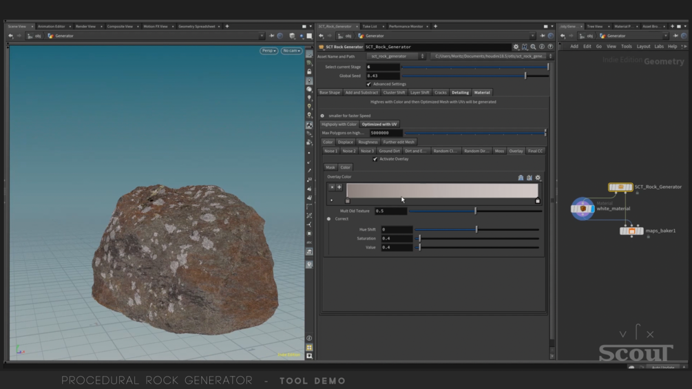Select the white_material node icon
Image resolution: width=692 pixels, height=389 pixels.
(583, 209)
